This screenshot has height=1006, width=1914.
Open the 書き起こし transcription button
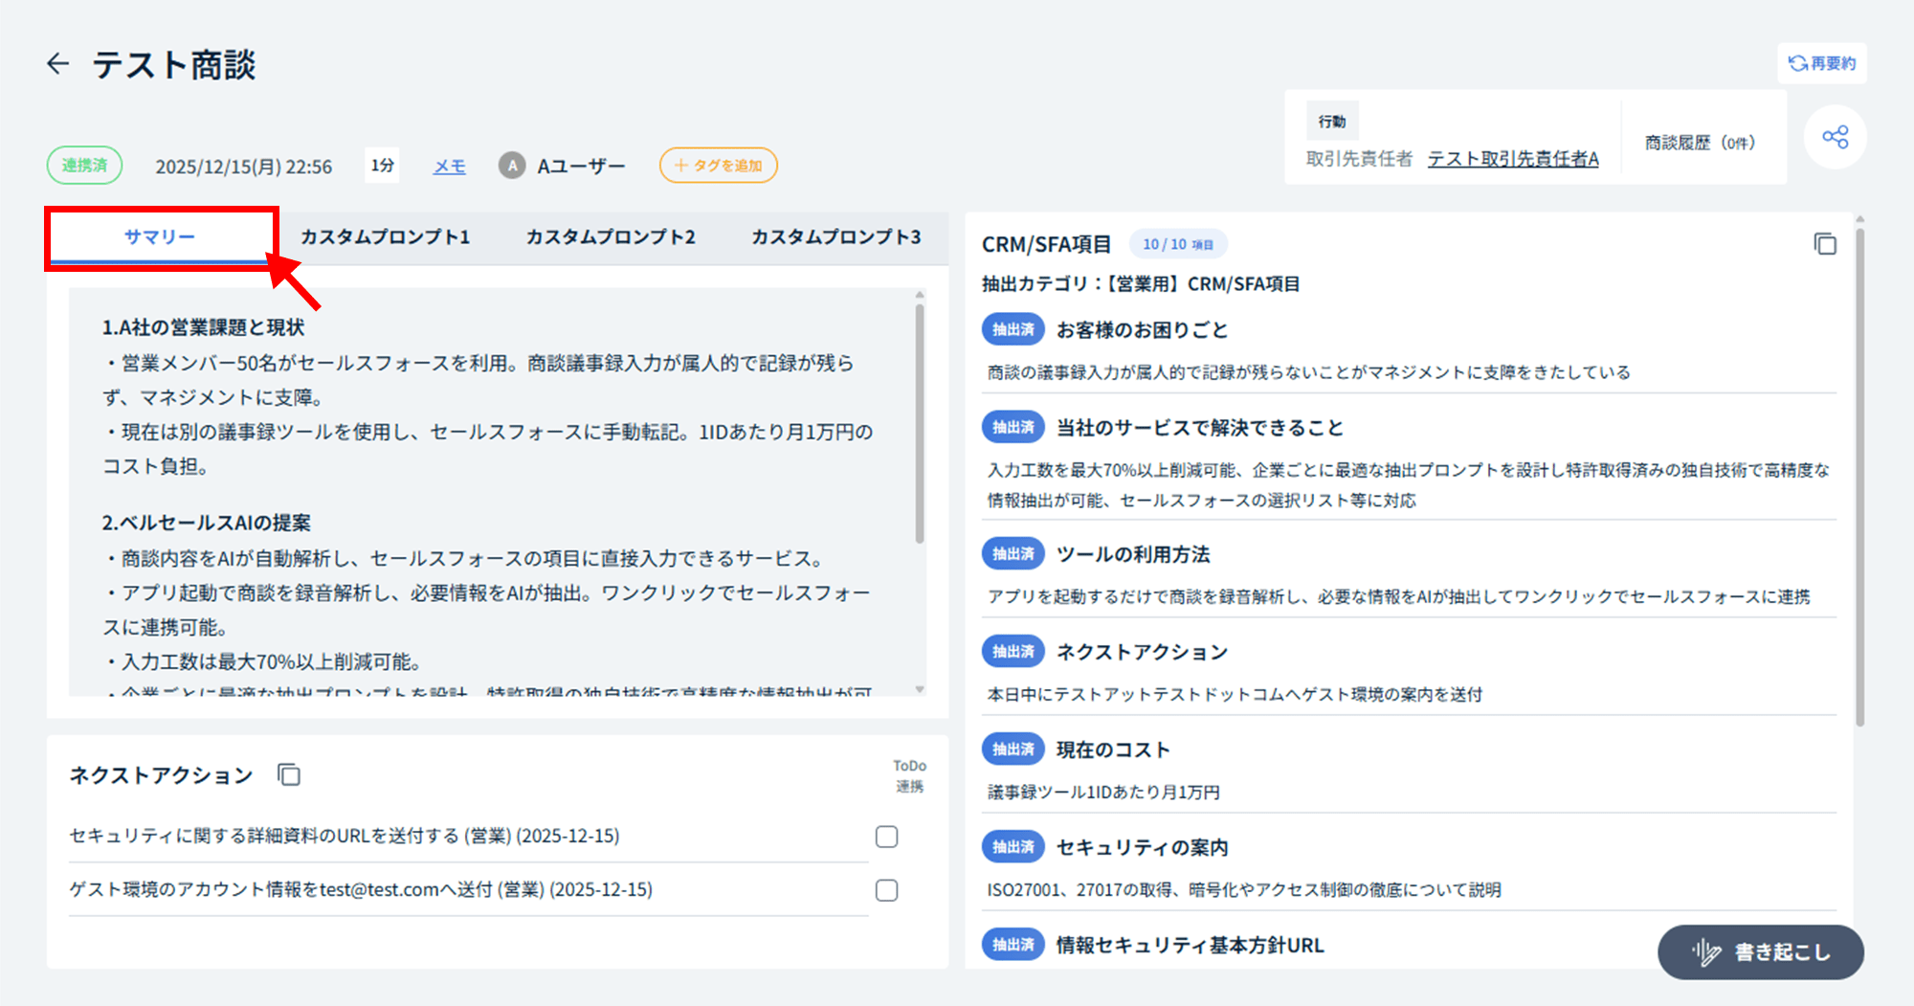click(1761, 951)
